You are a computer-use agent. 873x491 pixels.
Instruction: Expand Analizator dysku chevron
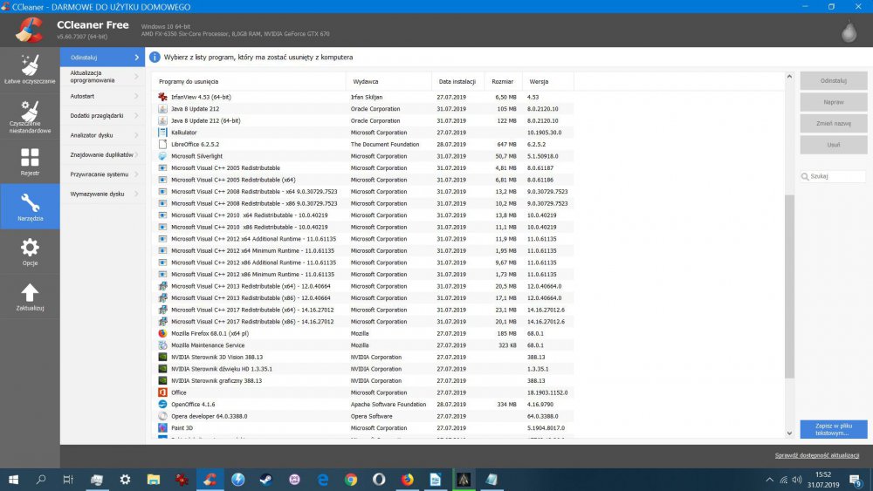click(136, 135)
